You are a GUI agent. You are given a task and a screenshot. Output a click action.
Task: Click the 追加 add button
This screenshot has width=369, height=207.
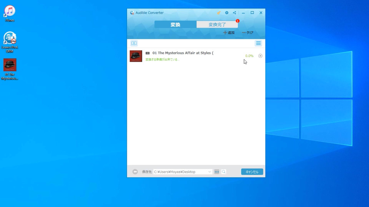(x=229, y=33)
